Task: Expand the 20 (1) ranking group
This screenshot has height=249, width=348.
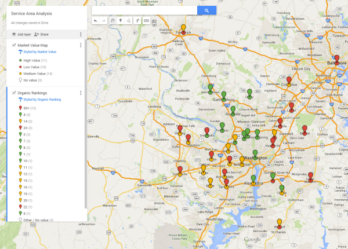Action: (x=26, y=200)
